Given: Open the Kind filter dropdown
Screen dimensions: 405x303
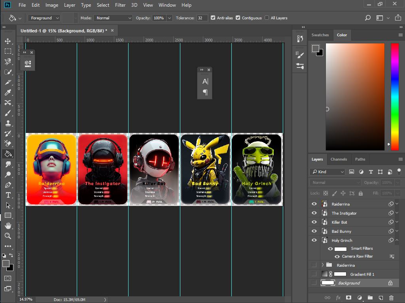Looking at the screenshot, I should click(327, 172).
